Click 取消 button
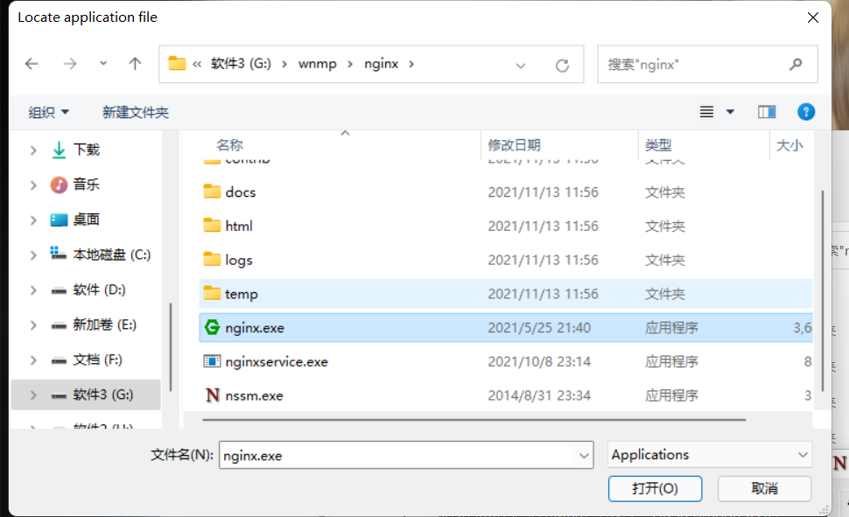849x517 pixels. [x=764, y=489]
